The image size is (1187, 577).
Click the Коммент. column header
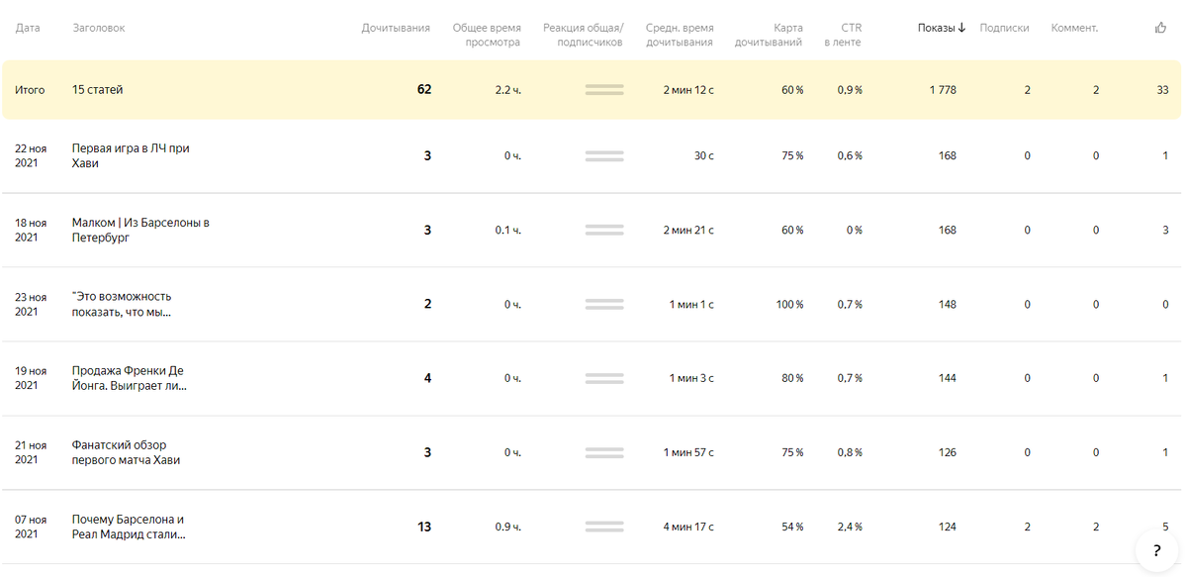point(1074,28)
